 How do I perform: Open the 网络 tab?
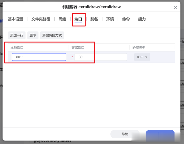(x=62, y=19)
